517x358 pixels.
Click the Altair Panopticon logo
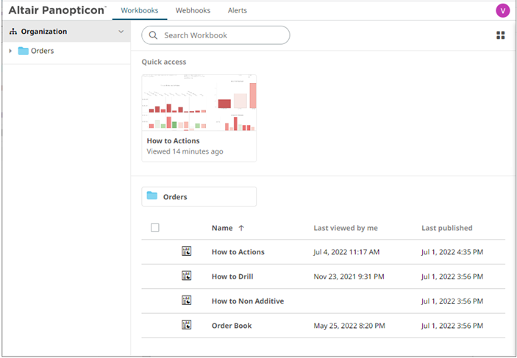[57, 10]
